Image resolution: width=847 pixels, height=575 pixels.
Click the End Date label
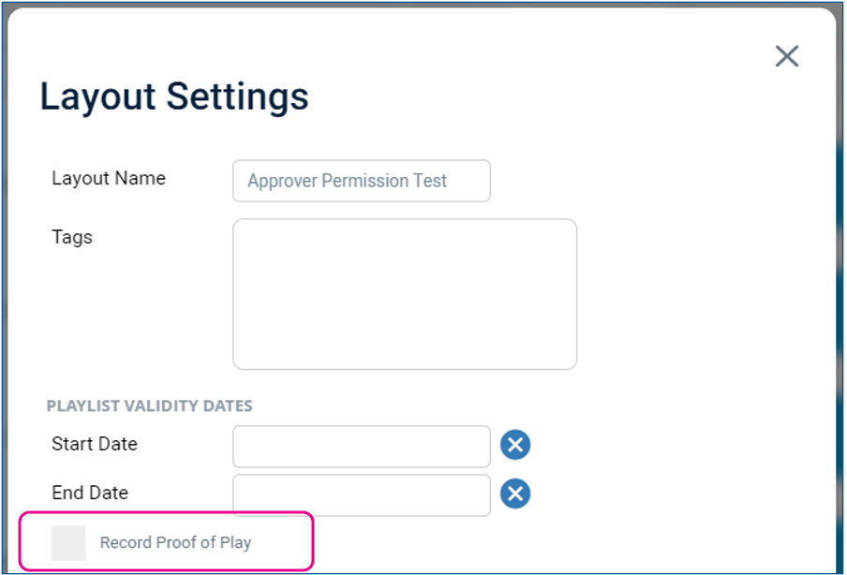90,493
